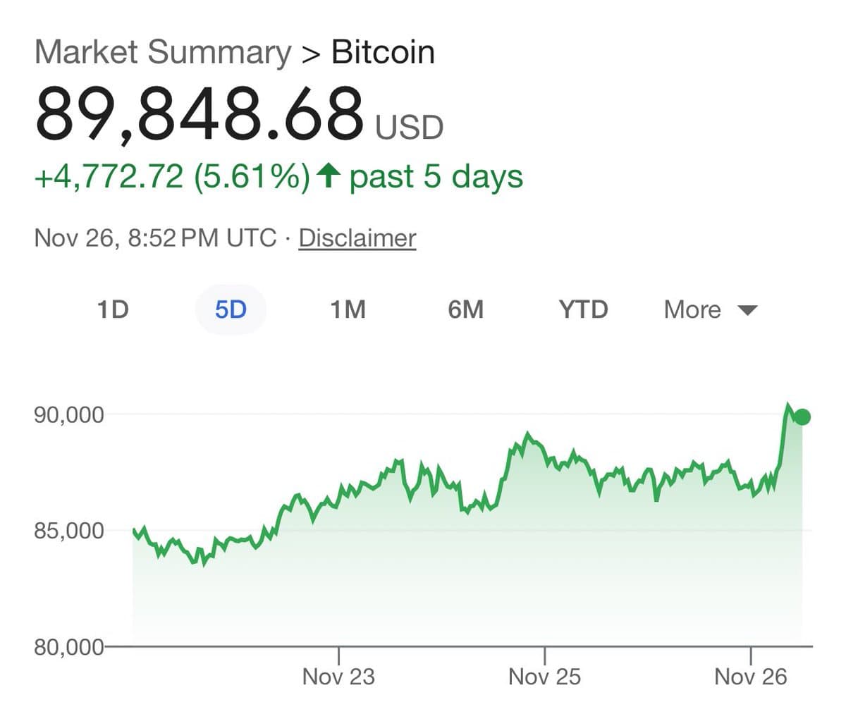
Task: Click the +4,772.72 (5.61%) change text
Action: (x=172, y=176)
